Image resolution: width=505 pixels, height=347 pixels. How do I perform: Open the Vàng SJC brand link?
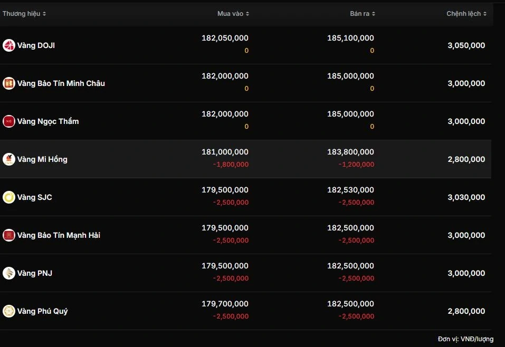coord(35,197)
